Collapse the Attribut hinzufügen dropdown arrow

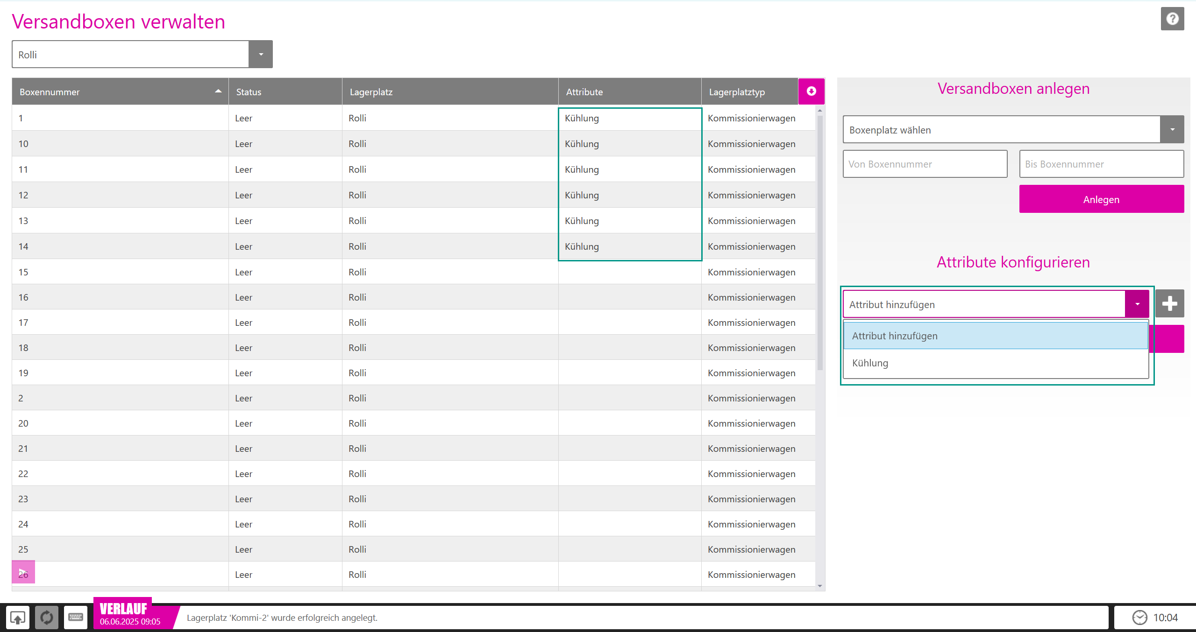[x=1137, y=304]
